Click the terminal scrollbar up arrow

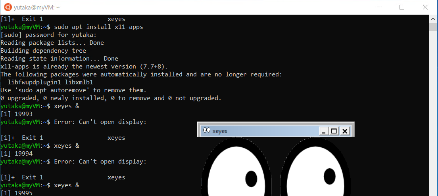click(x=433, y=19)
